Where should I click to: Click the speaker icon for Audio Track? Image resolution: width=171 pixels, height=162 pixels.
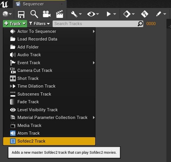[13, 55]
